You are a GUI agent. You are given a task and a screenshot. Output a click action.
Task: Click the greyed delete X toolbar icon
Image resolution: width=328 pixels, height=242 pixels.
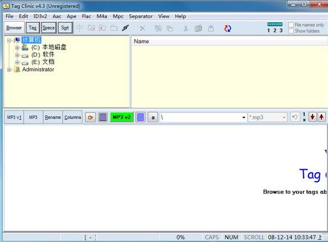(x=142, y=28)
